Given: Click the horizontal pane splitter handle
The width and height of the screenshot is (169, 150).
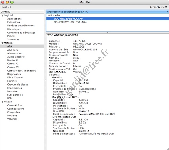Looking at the screenshot, I should (x=108, y=32).
